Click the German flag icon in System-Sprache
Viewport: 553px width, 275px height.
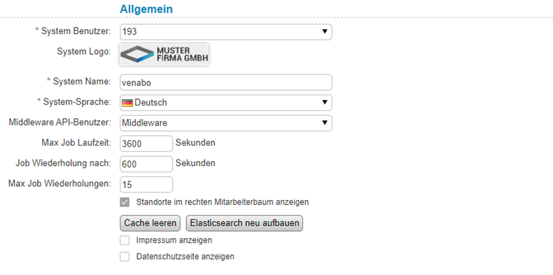click(x=128, y=103)
